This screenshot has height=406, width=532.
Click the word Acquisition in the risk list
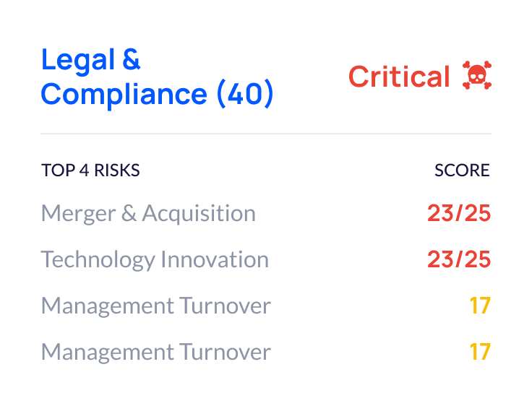(199, 214)
